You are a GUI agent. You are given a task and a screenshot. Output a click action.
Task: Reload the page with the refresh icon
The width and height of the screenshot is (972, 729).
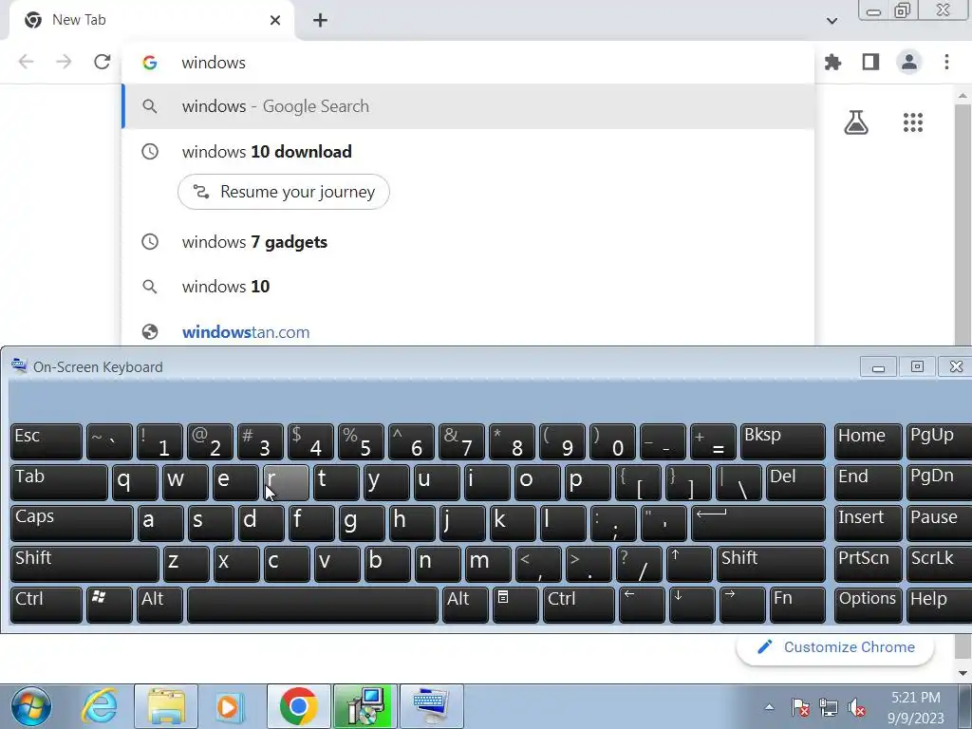[103, 62]
